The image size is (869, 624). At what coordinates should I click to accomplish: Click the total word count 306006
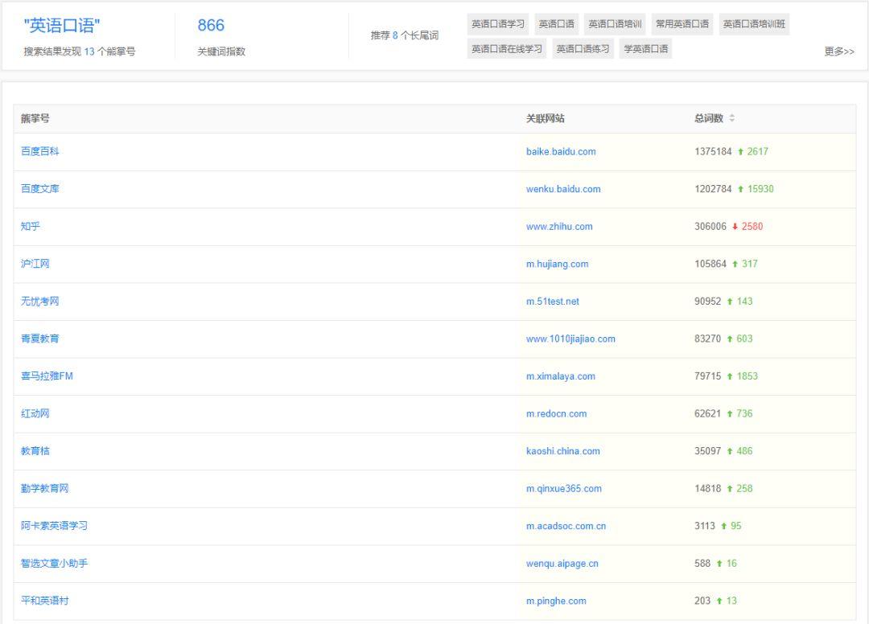click(x=710, y=226)
